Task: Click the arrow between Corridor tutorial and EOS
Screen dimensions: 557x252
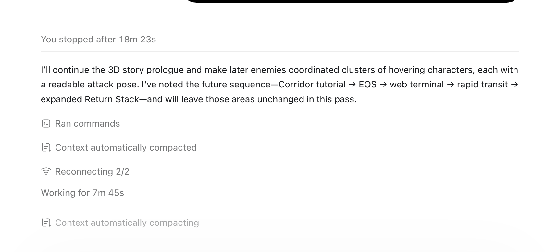Action: [352, 85]
